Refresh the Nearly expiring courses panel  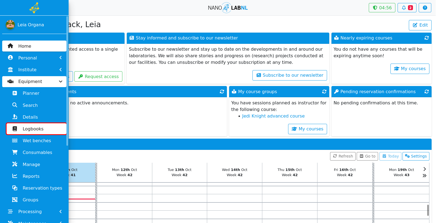pyautogui.click(x=426, y=38)
